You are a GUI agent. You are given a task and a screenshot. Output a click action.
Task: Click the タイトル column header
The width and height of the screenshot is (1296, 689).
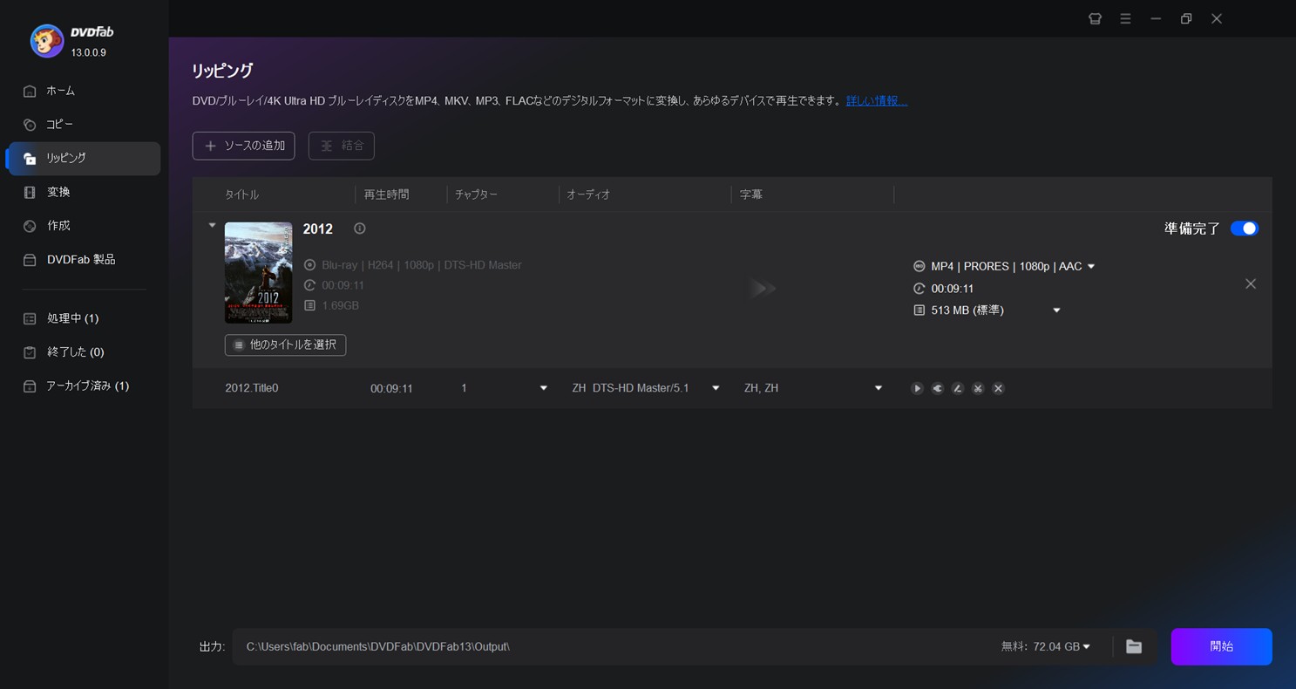coord(241,194)
